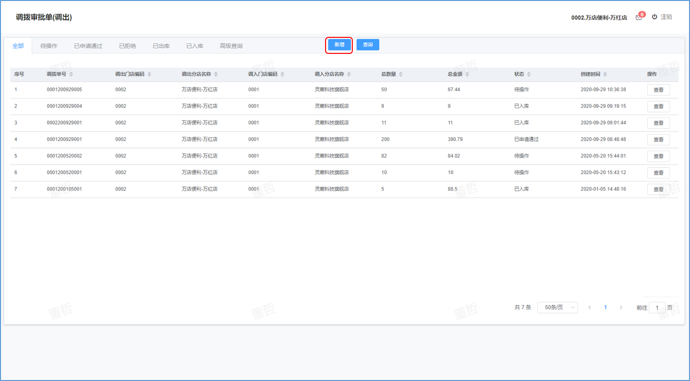This screenshot has width=690, height=381.
Task: Sort by 状态 column sort icon
Action: tap(528, 74)
